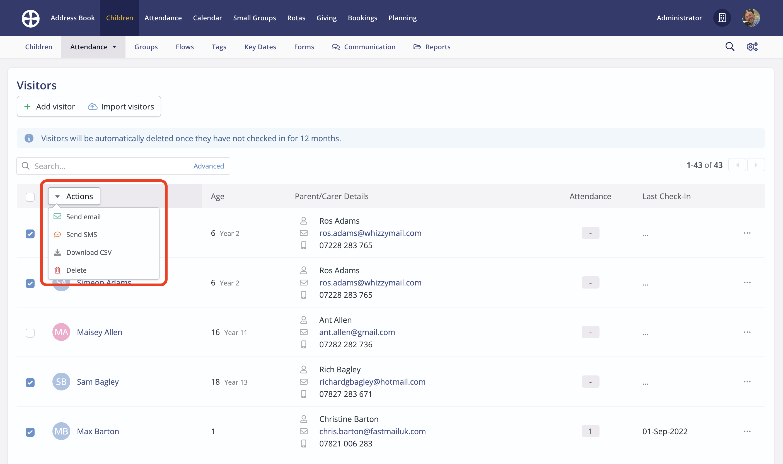Open the organisation building icon
Viewport: 783px width, 464px height.
722,18
